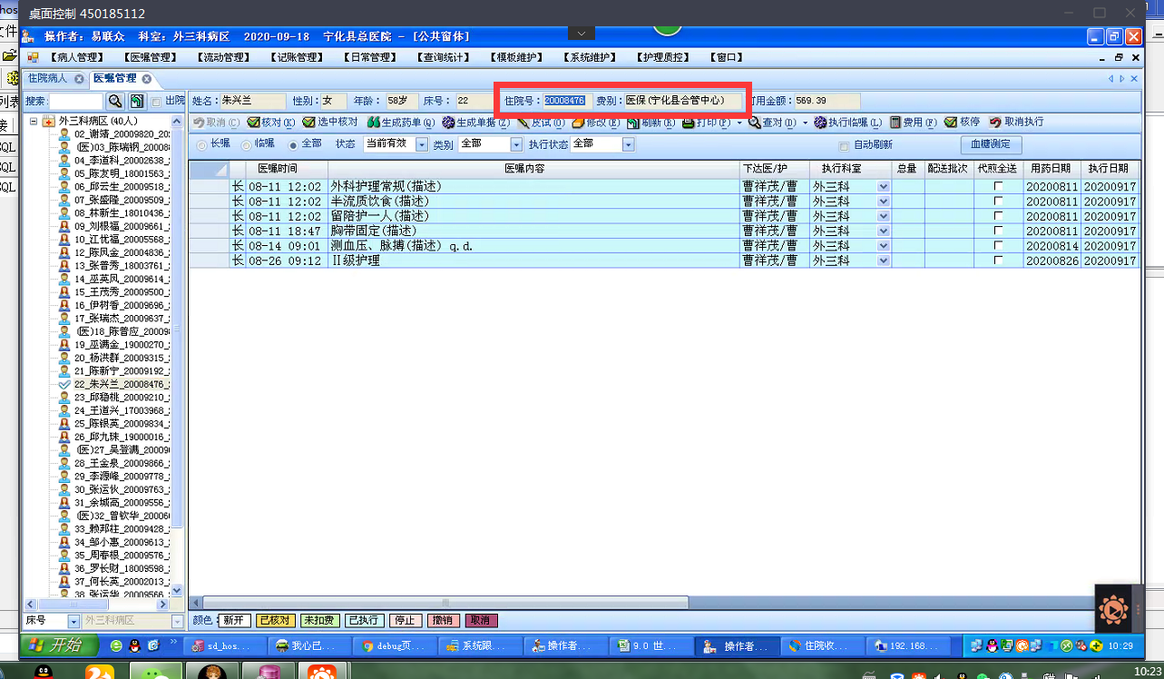The height and width of the screenshot is (679, 1164).
Task: Click the 核对 (K) toolbar icon
Action: click(x=254, y=123)
